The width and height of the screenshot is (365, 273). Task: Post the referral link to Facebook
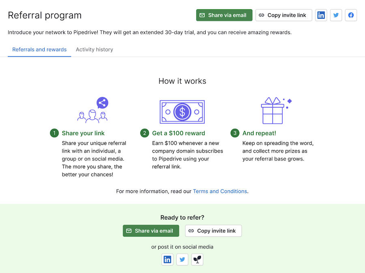pos(351,15)
